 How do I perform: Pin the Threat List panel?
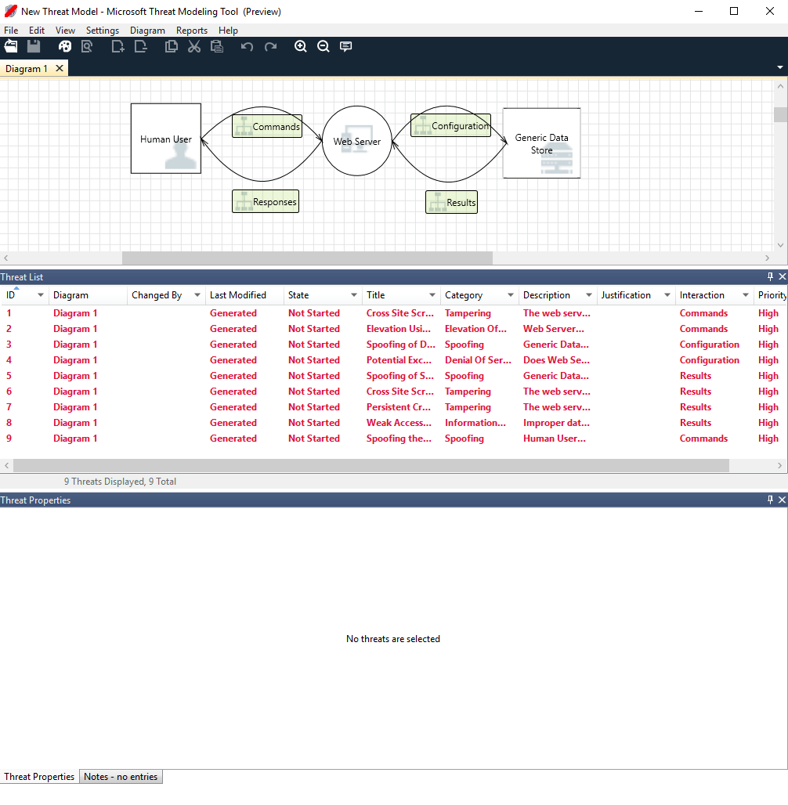[770, 276]
